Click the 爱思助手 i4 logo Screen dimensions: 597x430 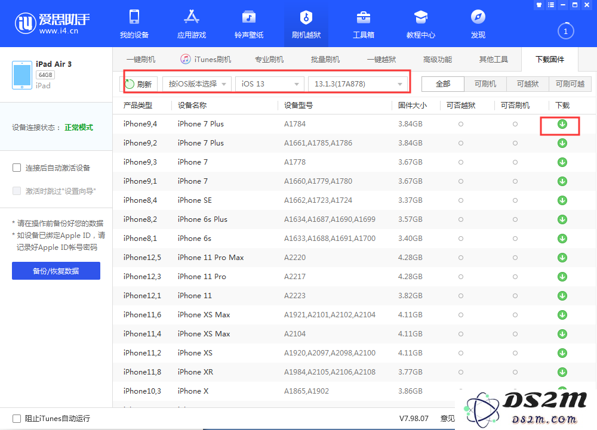point(52,23)
